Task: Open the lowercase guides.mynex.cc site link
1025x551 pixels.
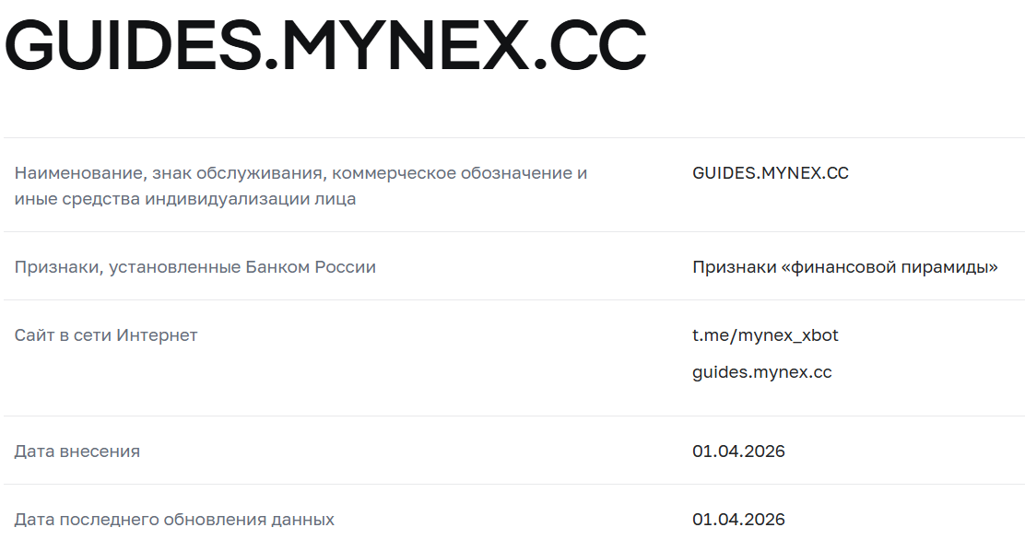Action: tap(761, 372)
